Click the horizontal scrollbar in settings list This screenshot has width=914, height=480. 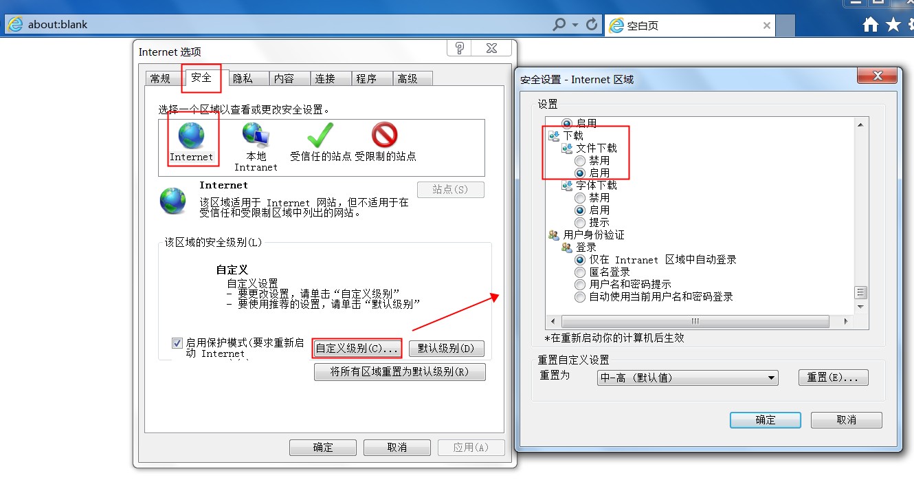point(695,321)
